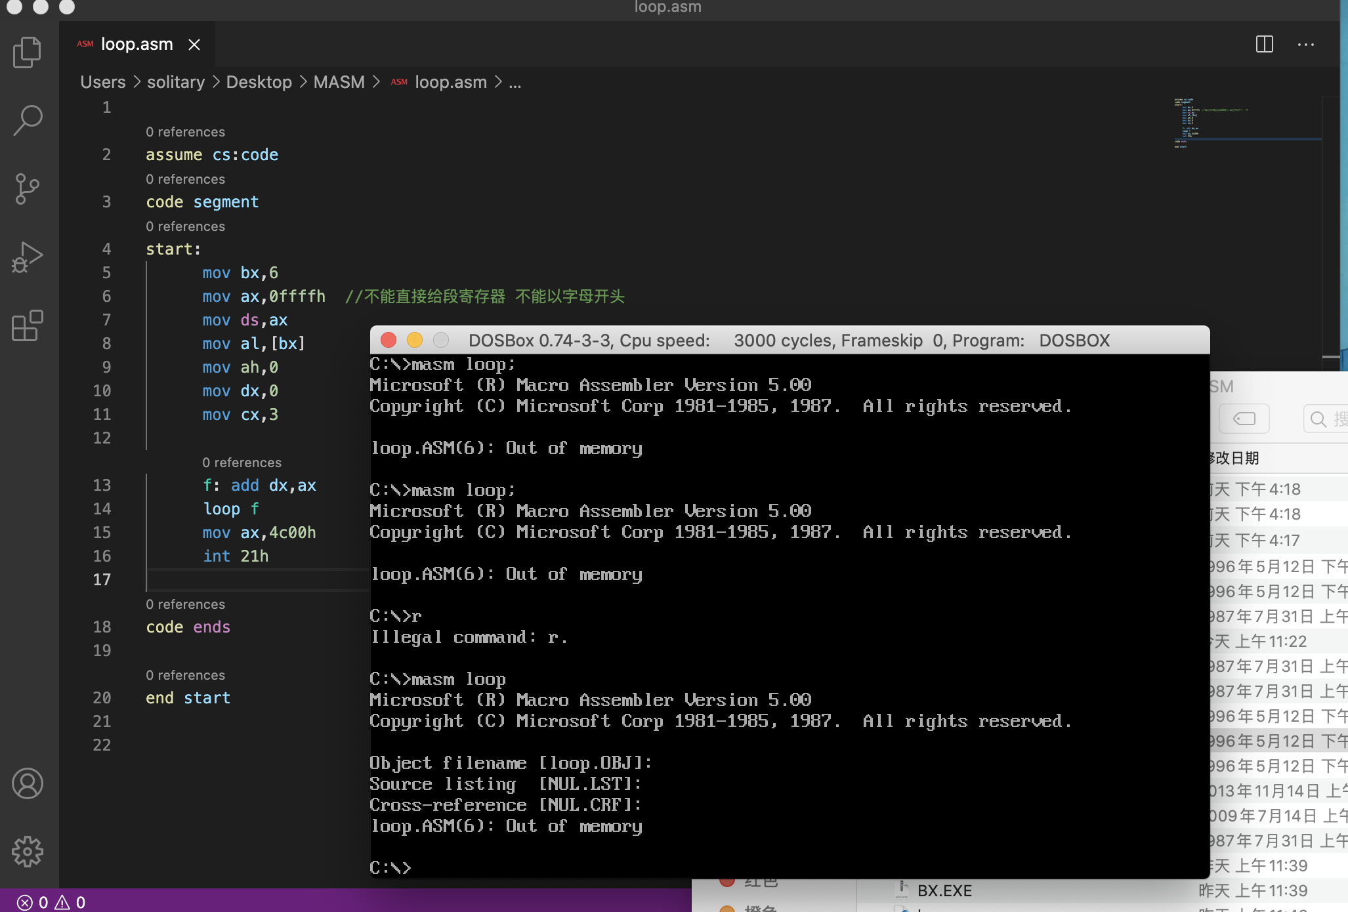
Task: Close the DOSBox window red button
Action: pyautogui.click(x=389, y=340)
